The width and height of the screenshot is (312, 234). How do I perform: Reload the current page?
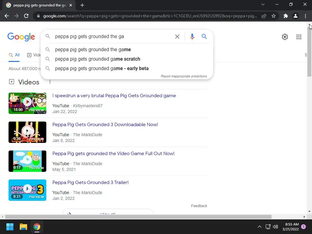pyautogui.click(x=26, y=16)
